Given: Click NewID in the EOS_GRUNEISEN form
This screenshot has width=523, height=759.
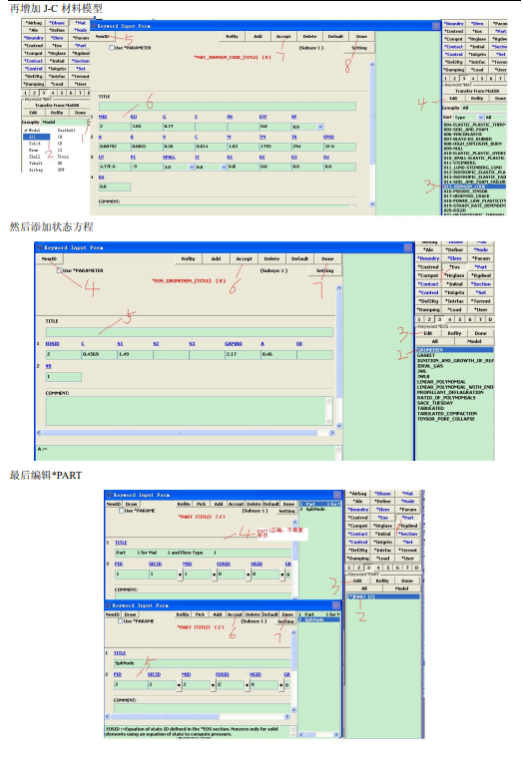Looking at the screenshot, I should 49,259.
